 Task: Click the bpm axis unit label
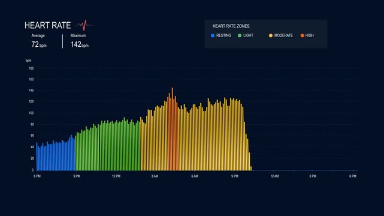[x=28, y=61]
